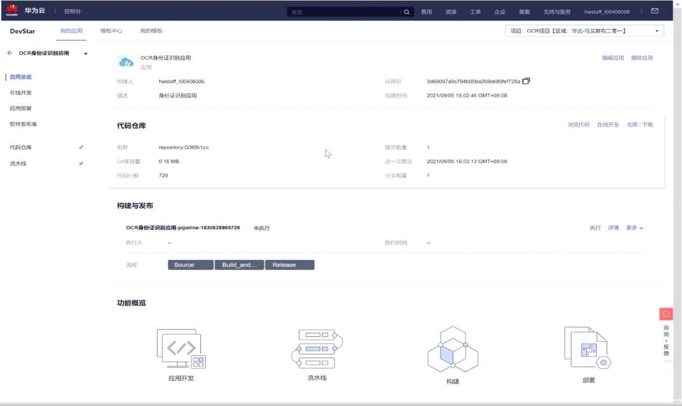Click the Release stage button
The height and width of the screenshot is (406, 682).
pos(290,265)
